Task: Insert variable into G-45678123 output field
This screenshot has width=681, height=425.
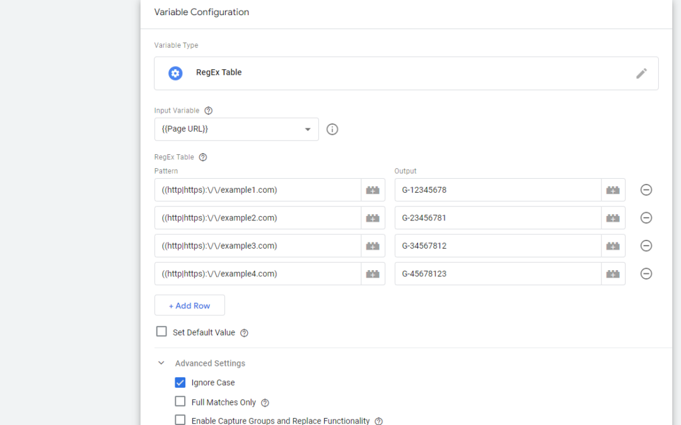Action: coord(613,274)
